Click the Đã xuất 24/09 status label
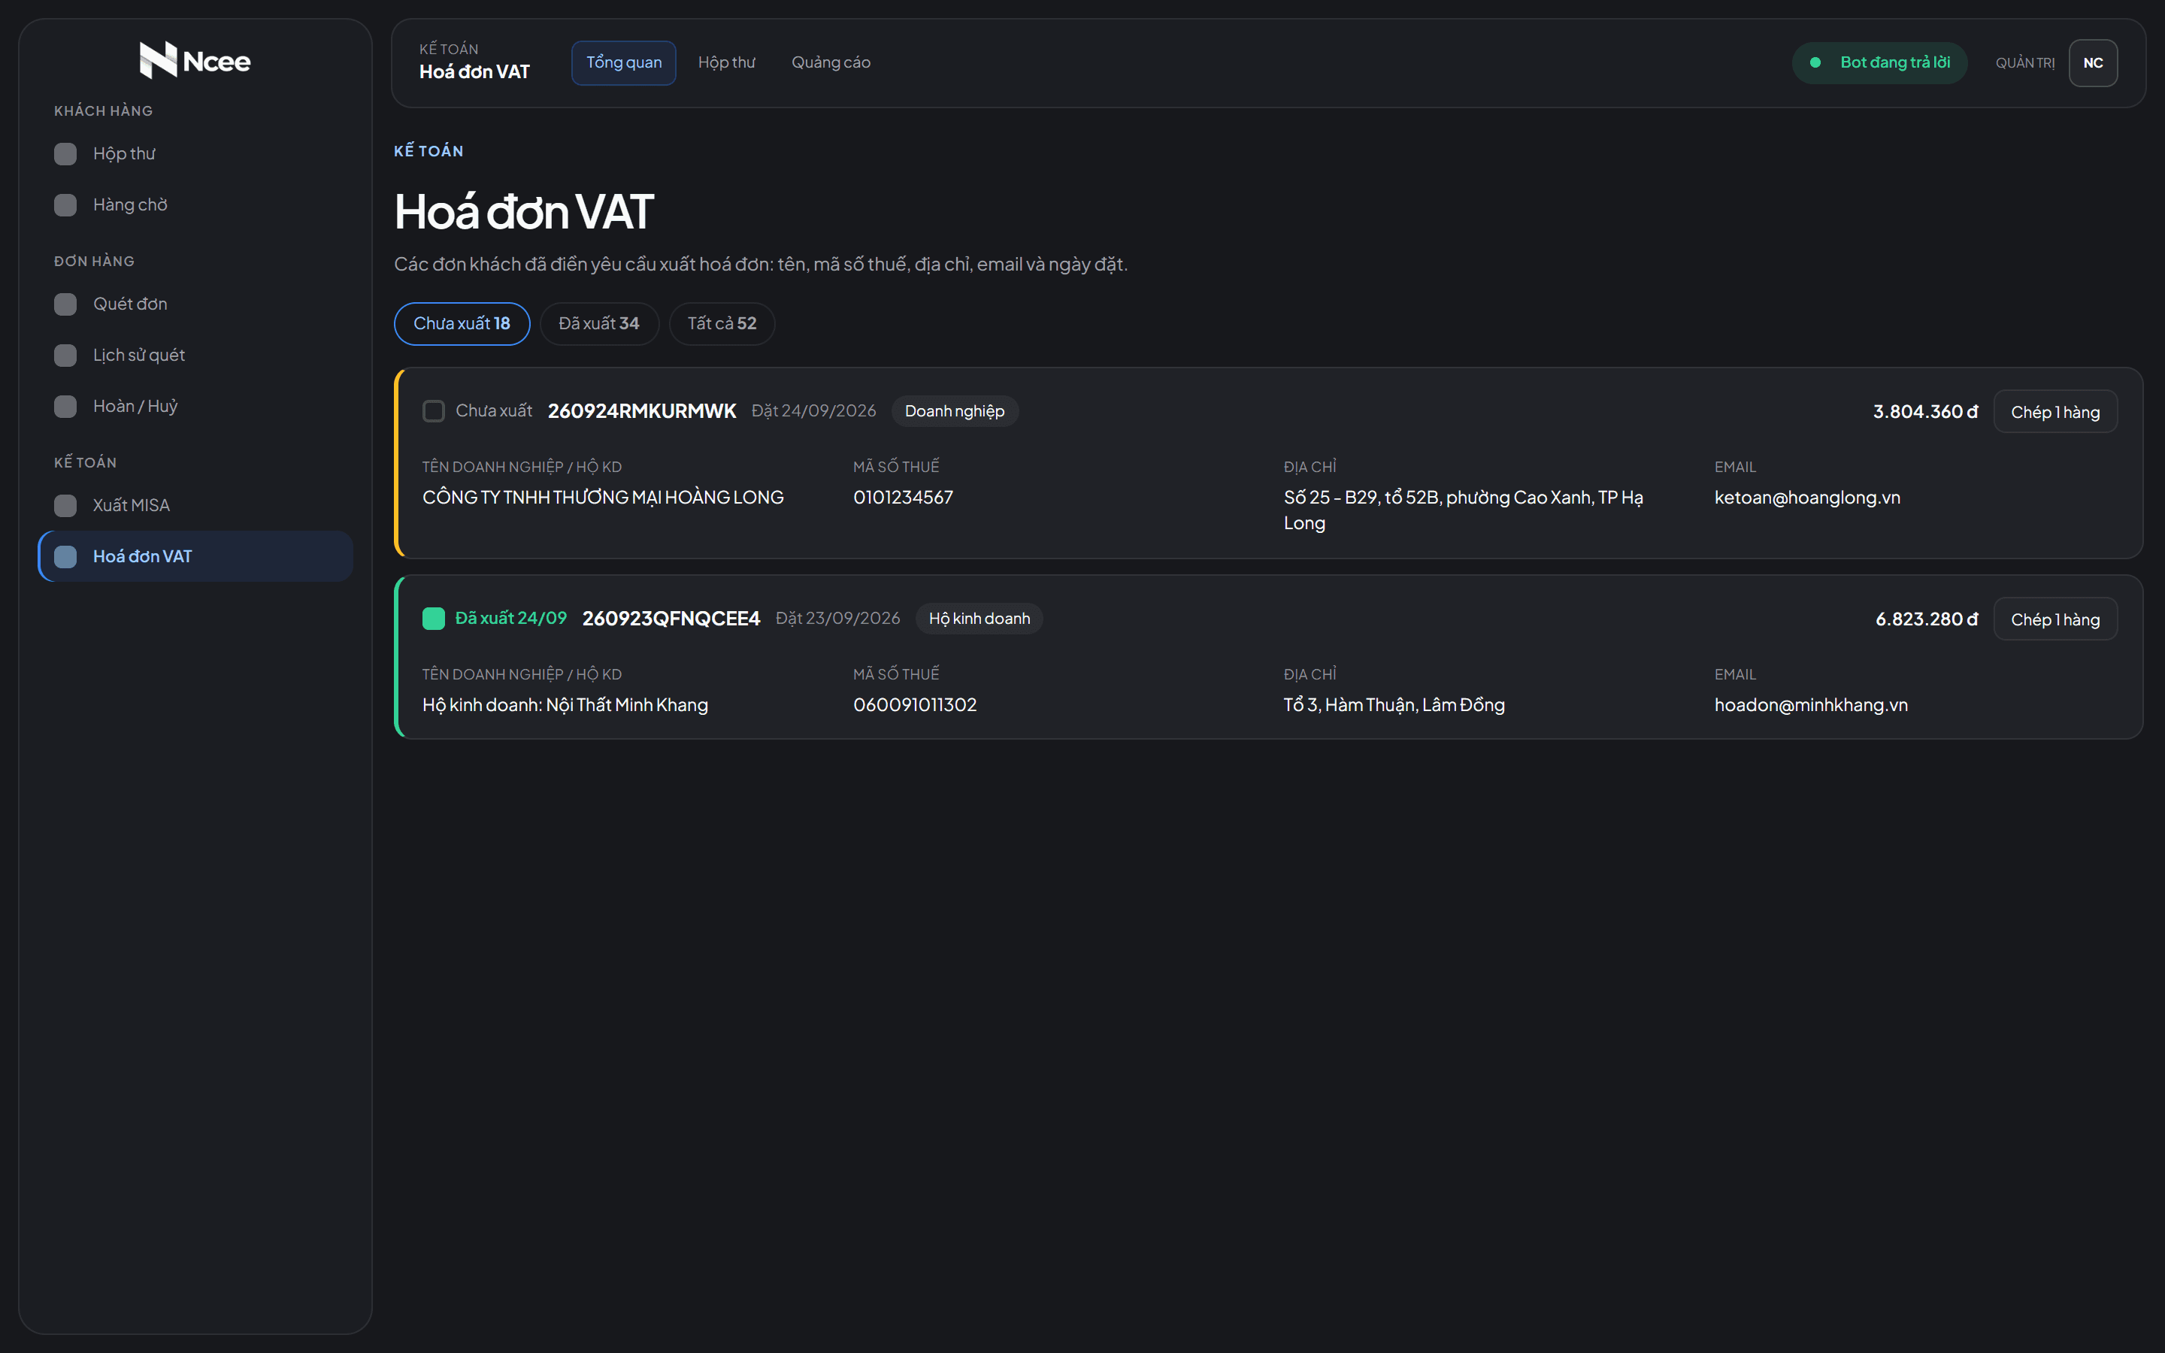The image size is (2165, 1353). (511, 619)
